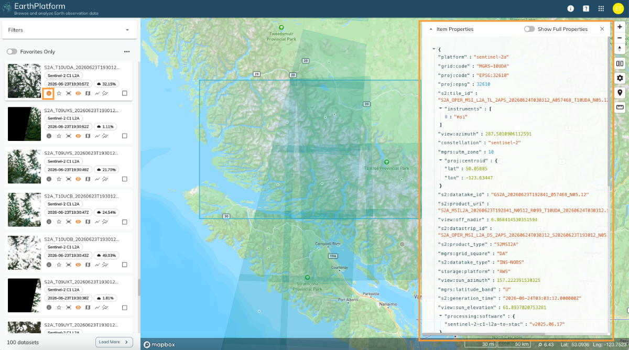
Task: Click the S2A_T10UDA dataset thumbnail
Action: (24, 81)
